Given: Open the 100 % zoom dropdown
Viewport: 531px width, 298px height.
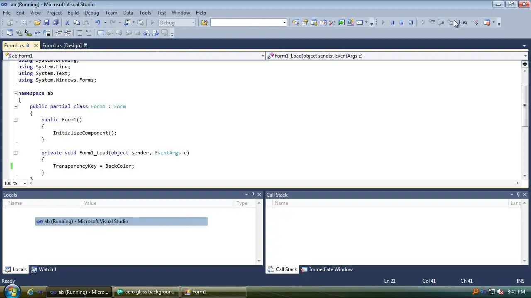Looking at the screenshot, I should pyautogui.click(x=24, y=183).
